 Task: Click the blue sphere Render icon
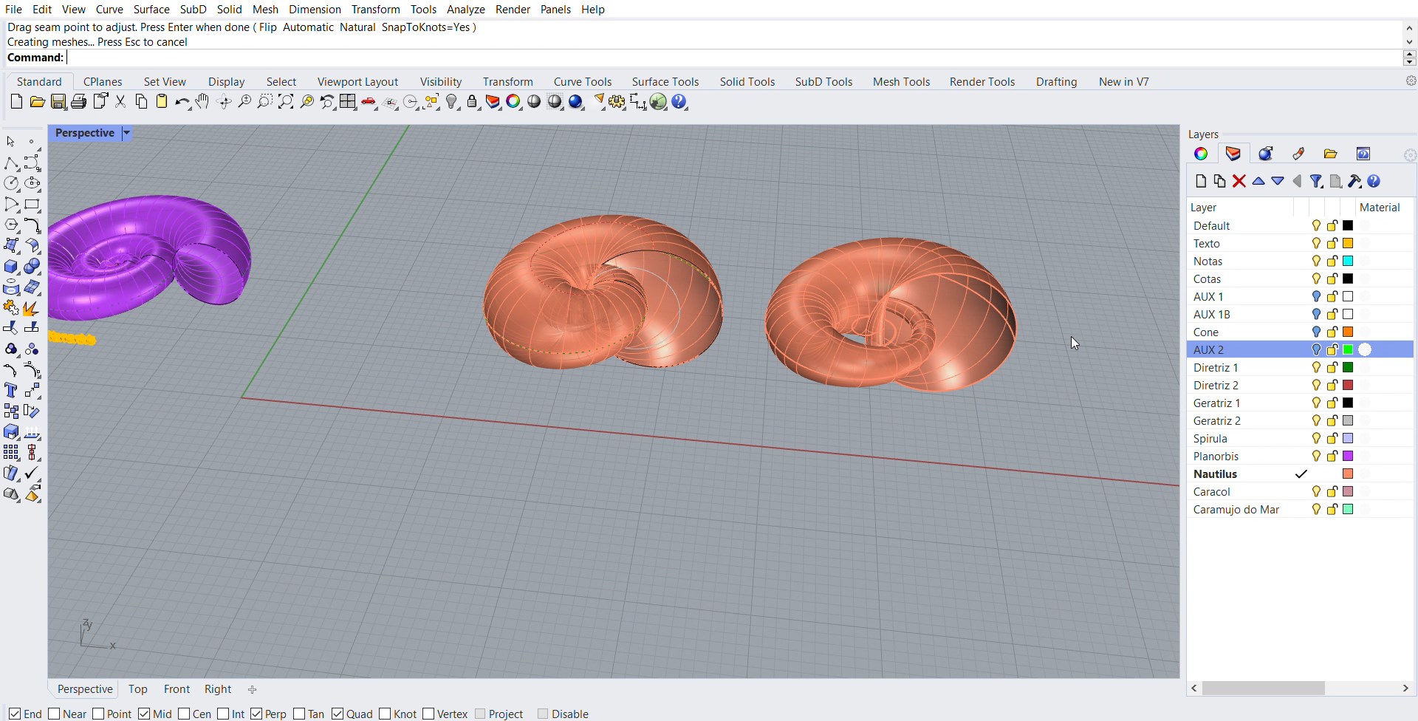pos(577,102)
